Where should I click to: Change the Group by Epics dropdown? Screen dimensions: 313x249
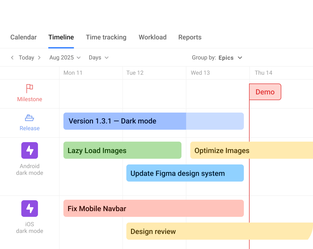click(230, 58)
